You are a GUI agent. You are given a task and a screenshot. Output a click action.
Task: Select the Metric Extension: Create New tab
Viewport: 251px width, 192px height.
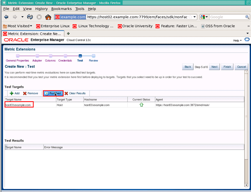pyautogui.click(x=33, y=34)
